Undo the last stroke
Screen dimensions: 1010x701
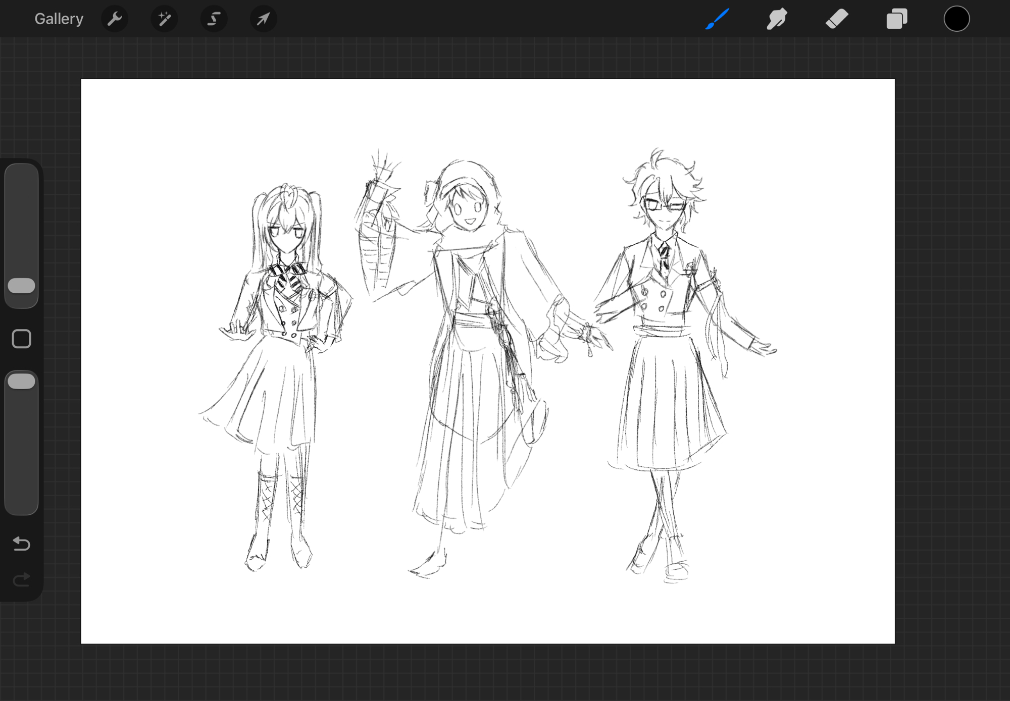[x=22, y=544]
